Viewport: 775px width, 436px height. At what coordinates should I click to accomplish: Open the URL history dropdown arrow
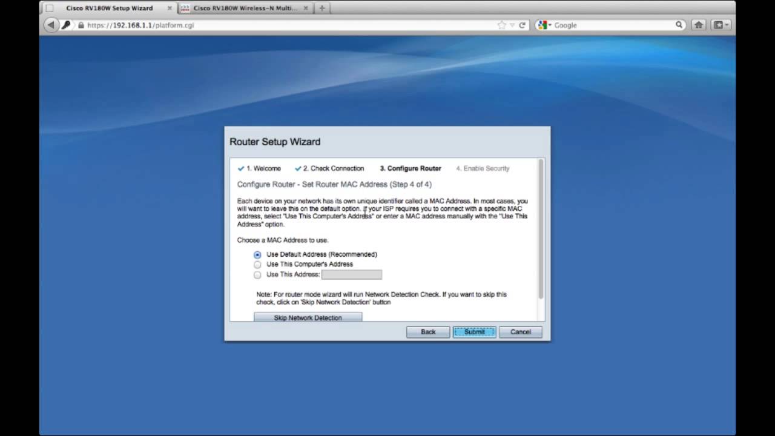click(512, 25)
